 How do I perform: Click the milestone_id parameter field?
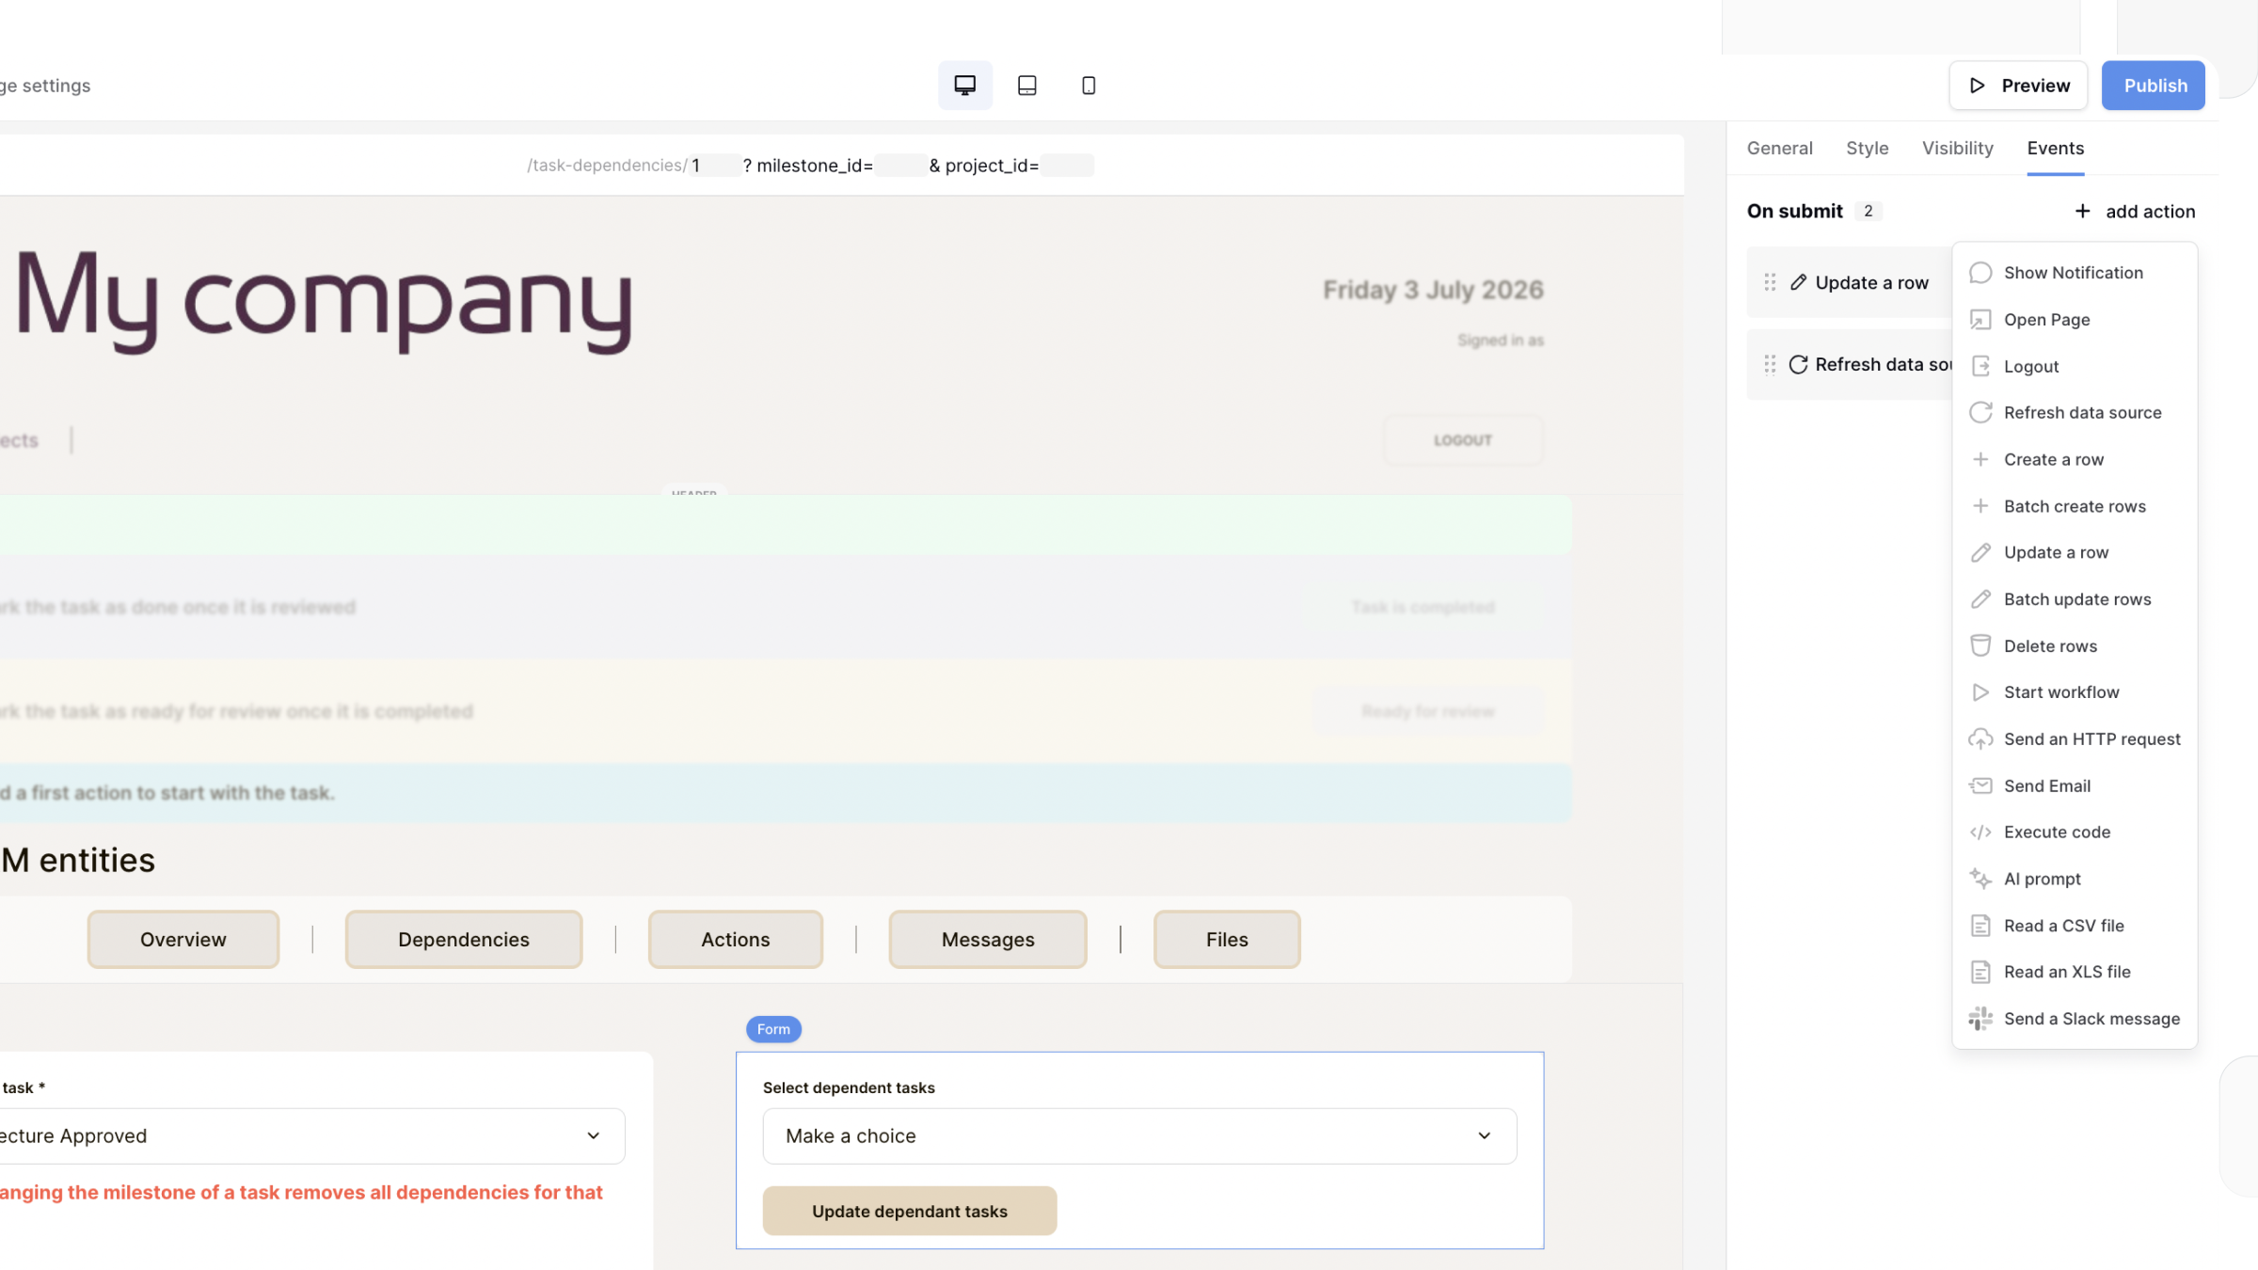(900, 166)
